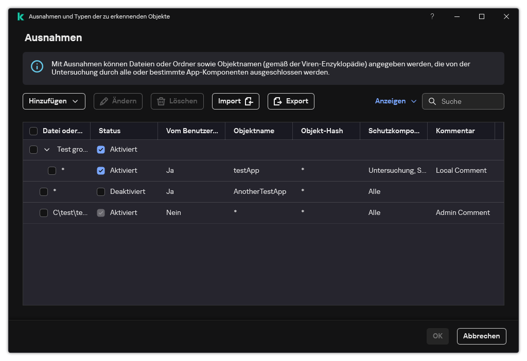The image size is (527, 361).
Task: Open help via the question mark icon
Action: (432, 16)
